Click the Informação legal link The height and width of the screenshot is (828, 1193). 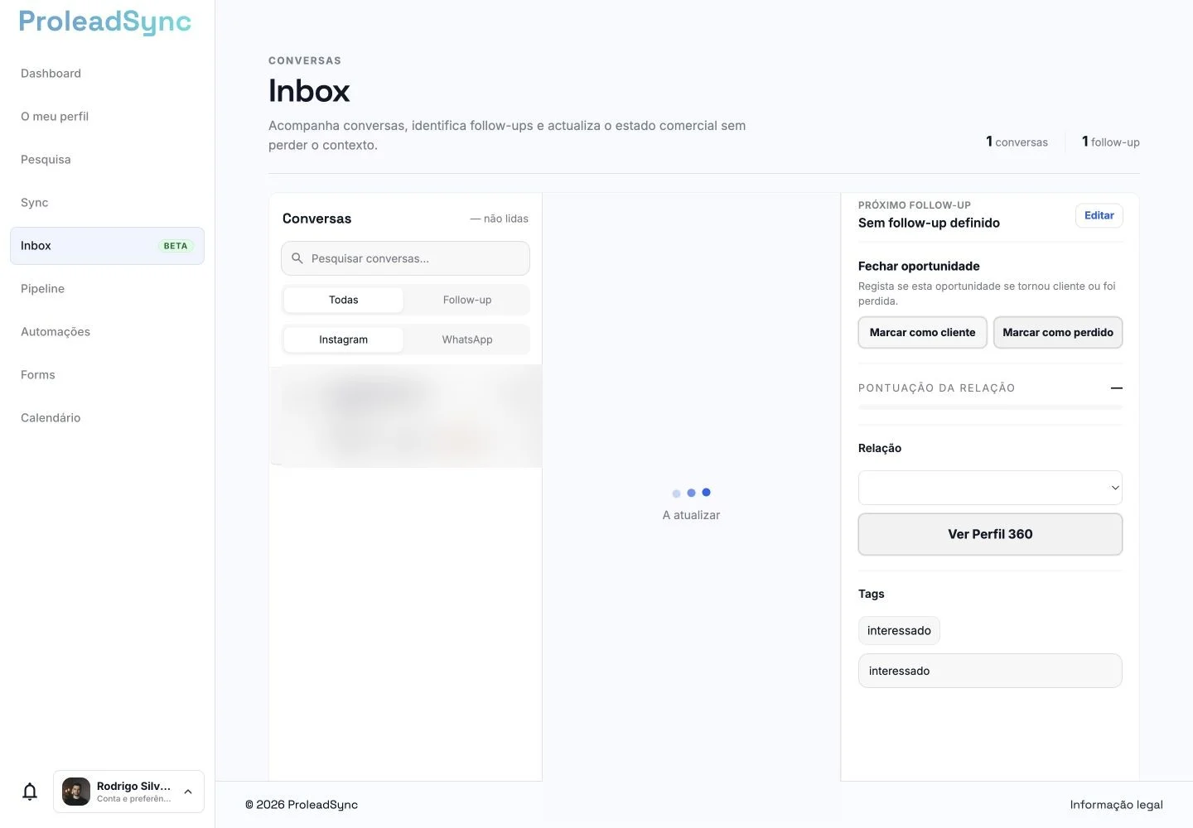tap(1116, 805)
